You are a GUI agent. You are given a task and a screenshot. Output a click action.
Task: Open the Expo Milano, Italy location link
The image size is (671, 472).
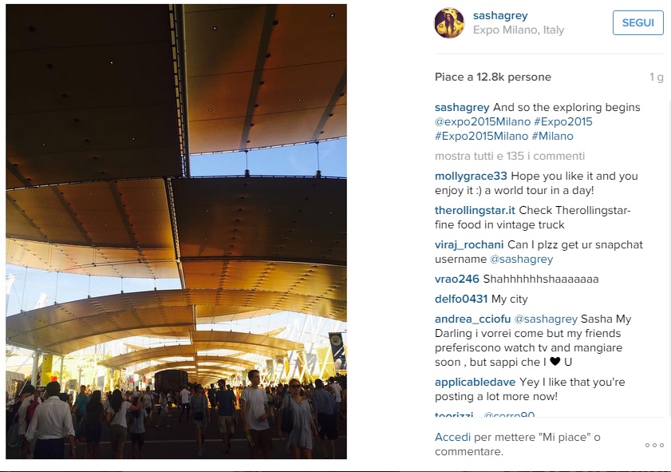click(519, 30)
